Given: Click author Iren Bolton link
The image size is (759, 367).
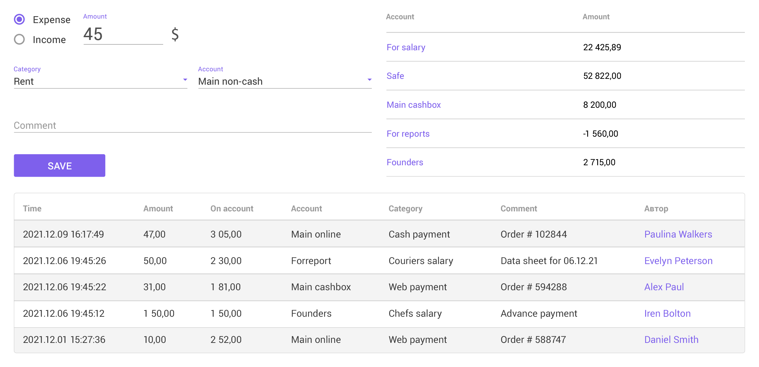Looking at the screenshot, I should (x=667, y=313).
